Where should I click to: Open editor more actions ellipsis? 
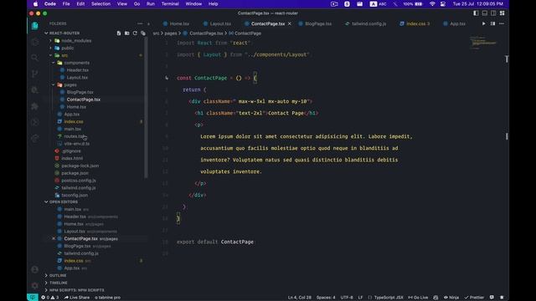(x=502, y=23)
